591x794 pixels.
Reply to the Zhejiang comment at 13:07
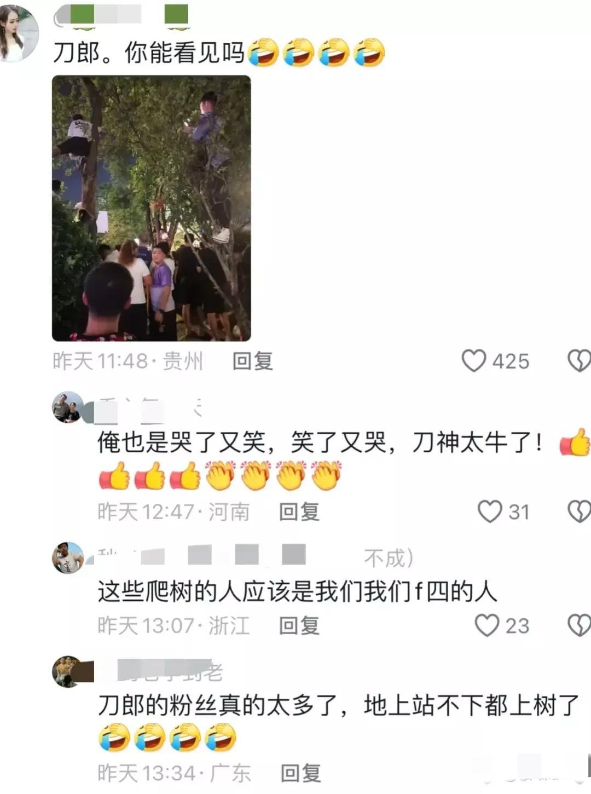click(299, 626)
